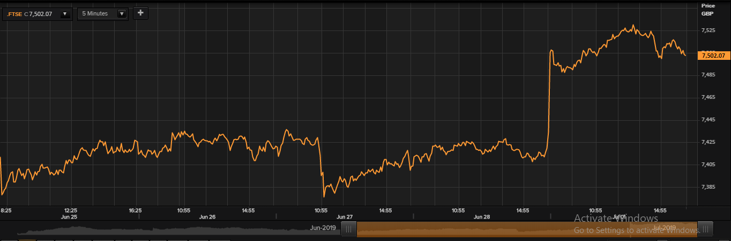Click the plus button to add an instrument
The width and height of the screenshot is (731, 241).
[x=140, y=13]
